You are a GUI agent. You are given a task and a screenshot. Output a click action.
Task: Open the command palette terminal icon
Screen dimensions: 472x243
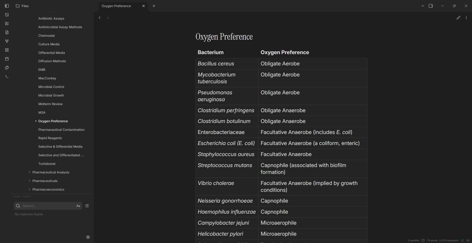7,77
